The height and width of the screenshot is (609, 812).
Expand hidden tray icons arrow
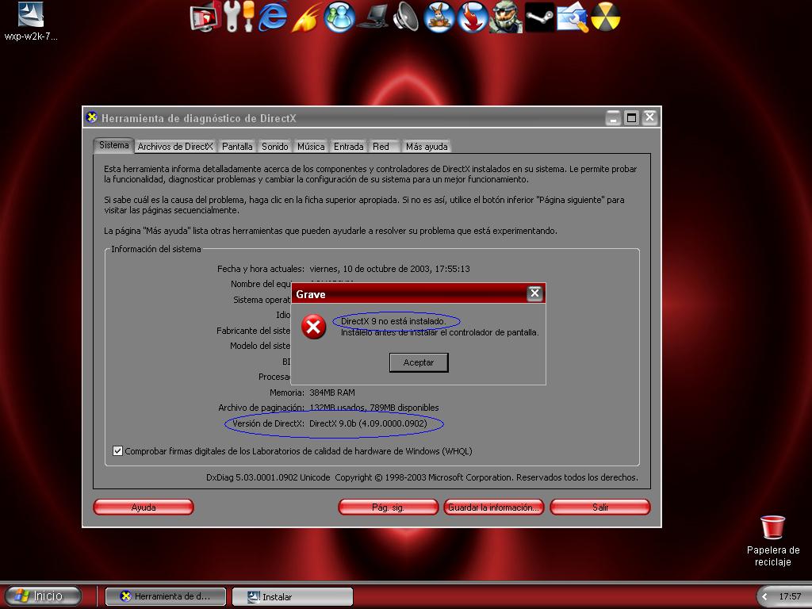point(765,596)
